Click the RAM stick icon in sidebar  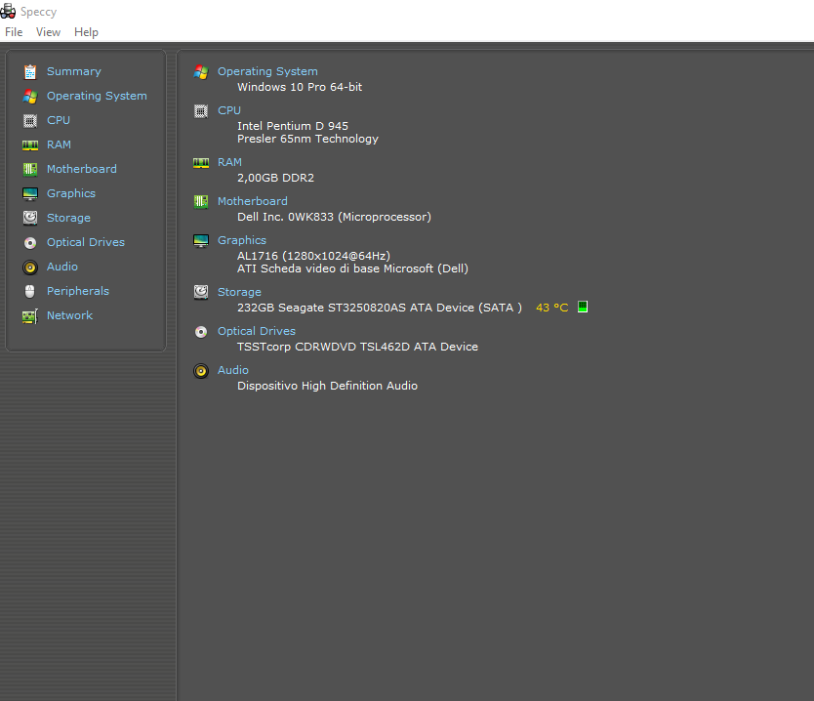[30, 144]
